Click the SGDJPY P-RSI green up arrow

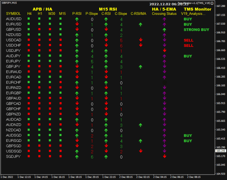coord(77,157)
